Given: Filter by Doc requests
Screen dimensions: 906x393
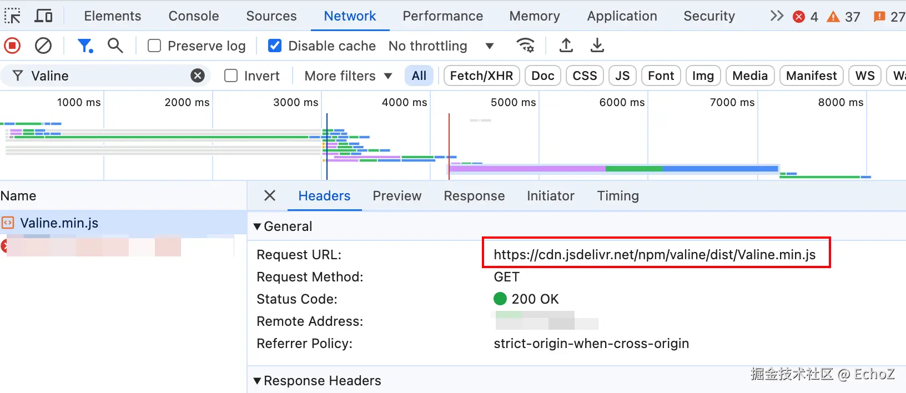Looking at the screenshot, I should tap(543, 75).
